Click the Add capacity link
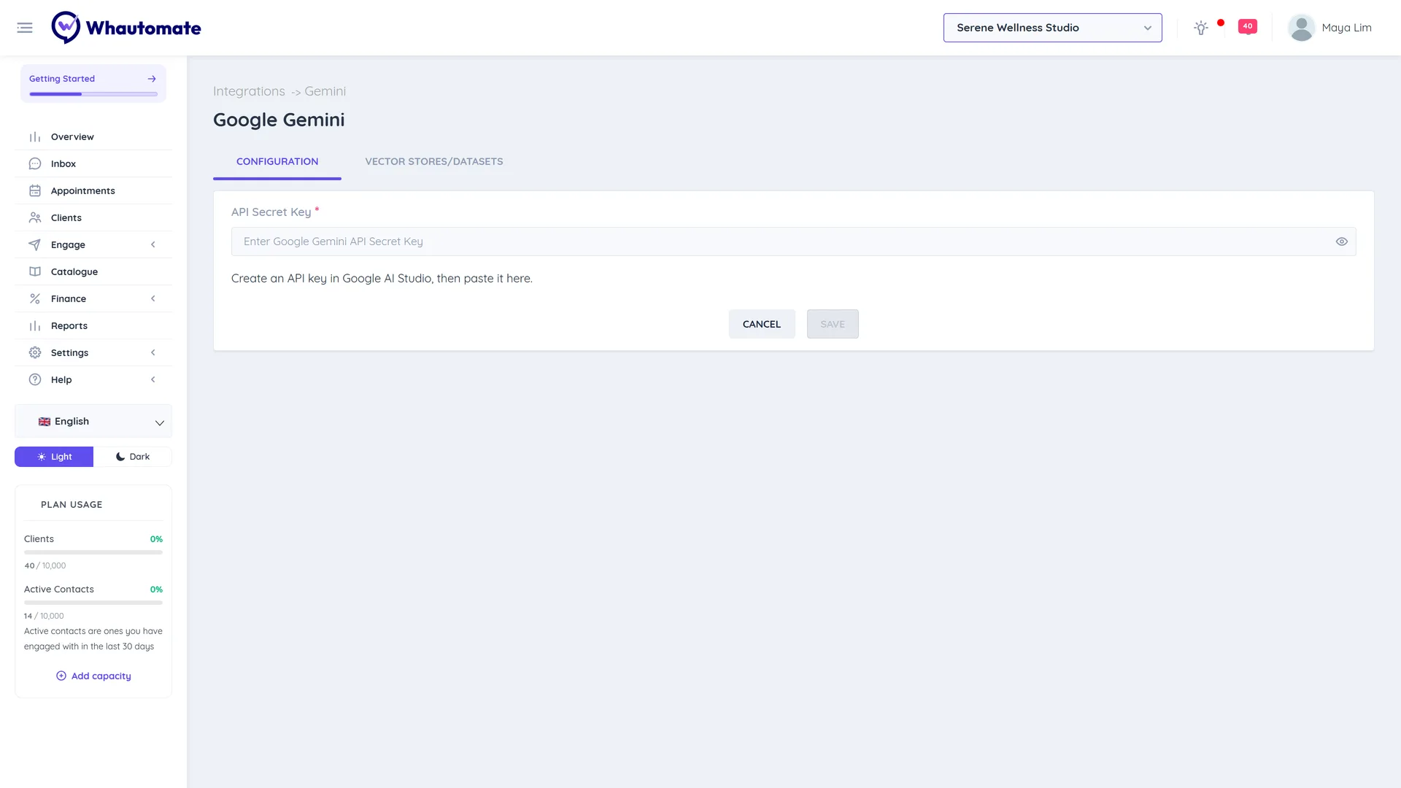 coord(93,676)
